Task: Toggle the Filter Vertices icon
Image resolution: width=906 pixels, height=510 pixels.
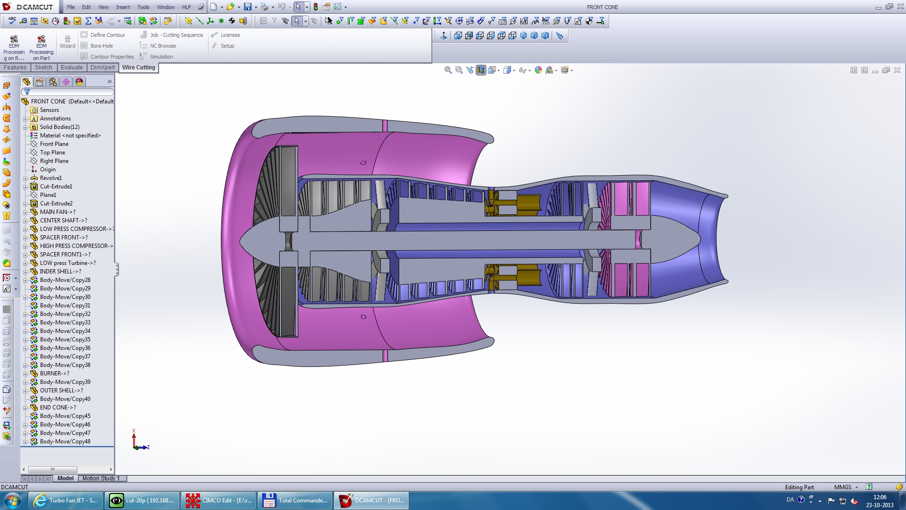Action: [x=340, y=21]
